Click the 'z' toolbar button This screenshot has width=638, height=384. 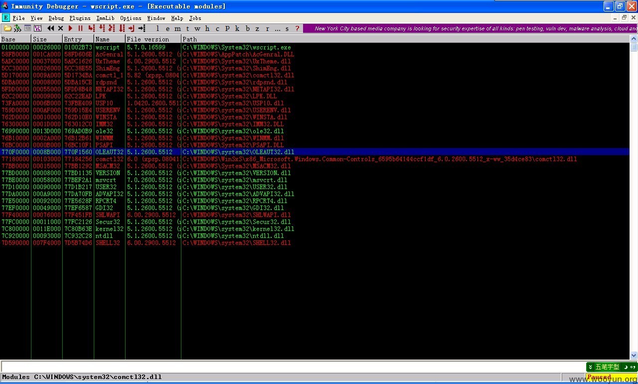pyautogui.click(x=257, y=28)
